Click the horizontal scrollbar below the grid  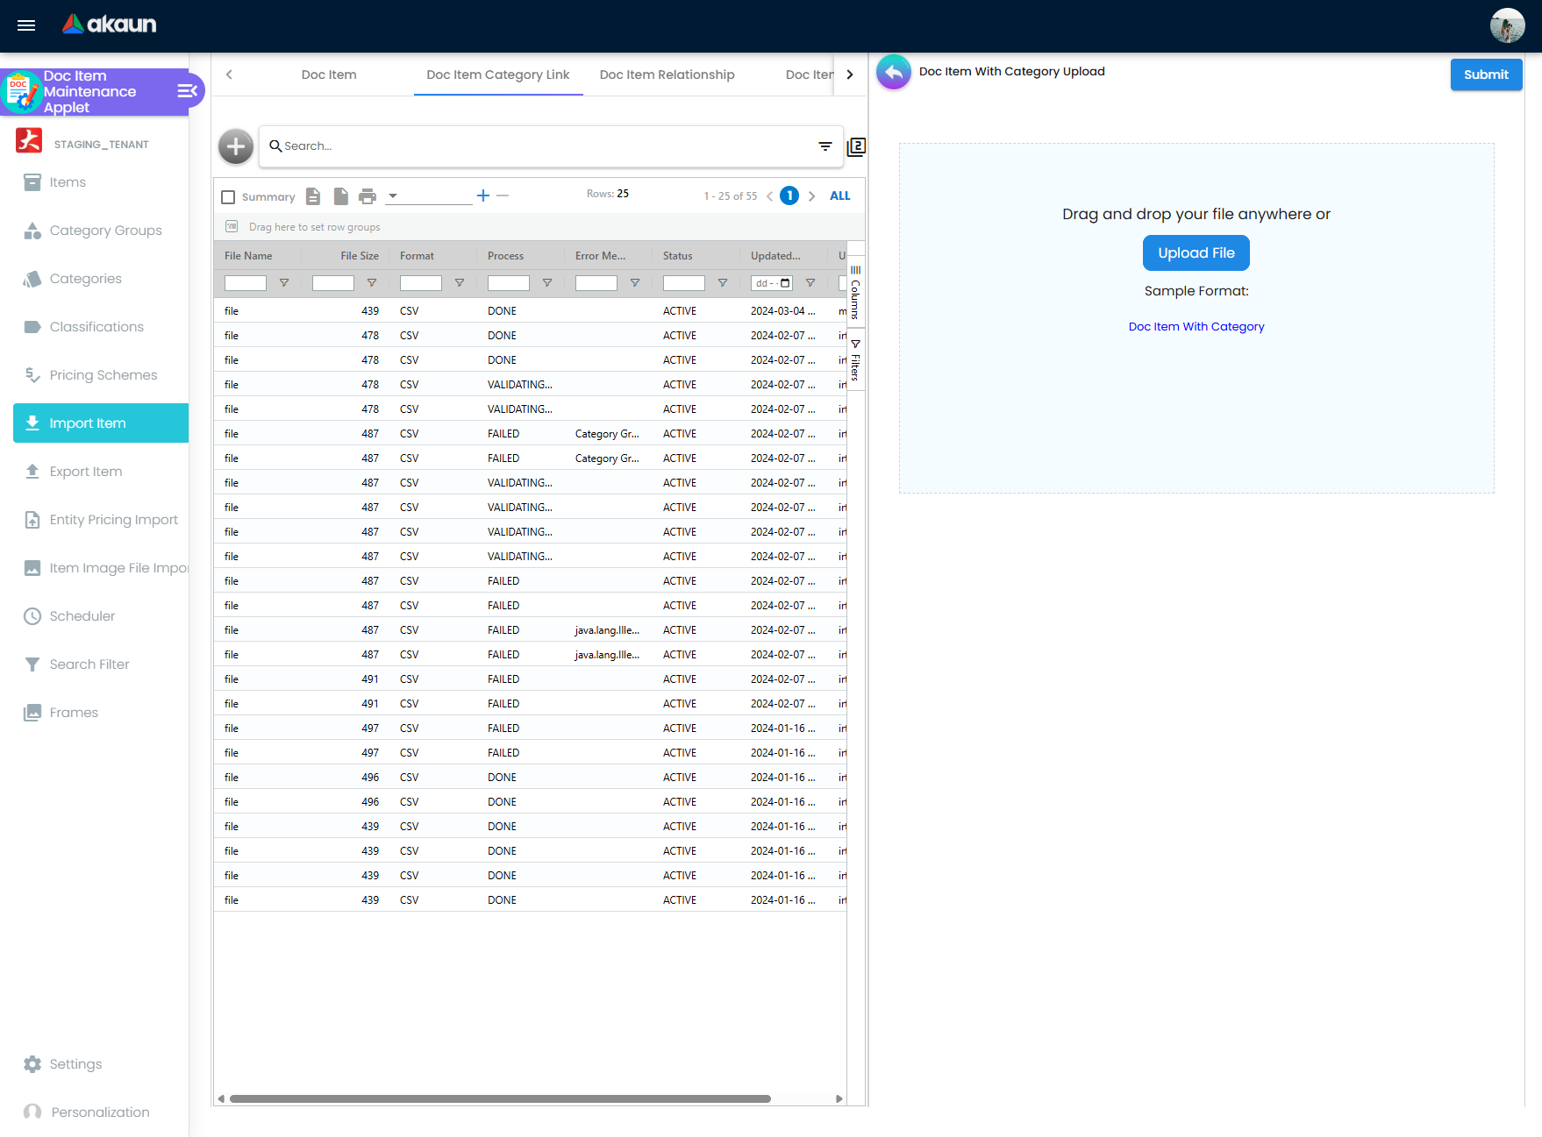pos(500,1098)
